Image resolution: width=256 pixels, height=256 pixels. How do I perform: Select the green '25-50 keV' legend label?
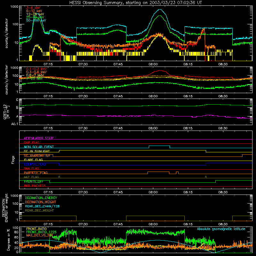pos(35,17)
